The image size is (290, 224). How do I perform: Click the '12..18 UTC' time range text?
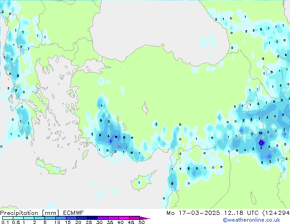[x=241, y=213]
